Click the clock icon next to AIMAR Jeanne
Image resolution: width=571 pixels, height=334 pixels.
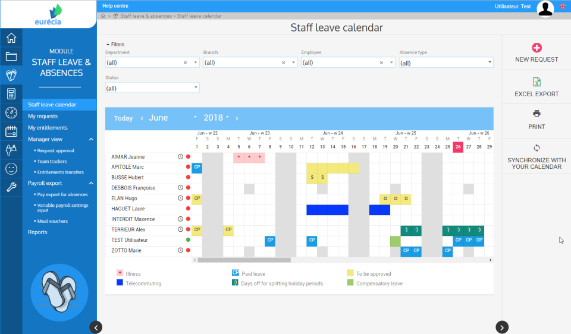click(180, 157)
